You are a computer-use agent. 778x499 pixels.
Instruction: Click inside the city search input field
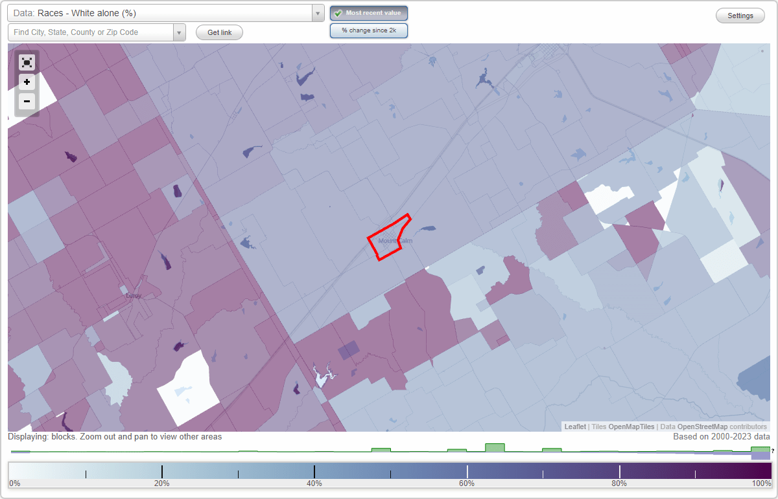[x=91, y=32]
